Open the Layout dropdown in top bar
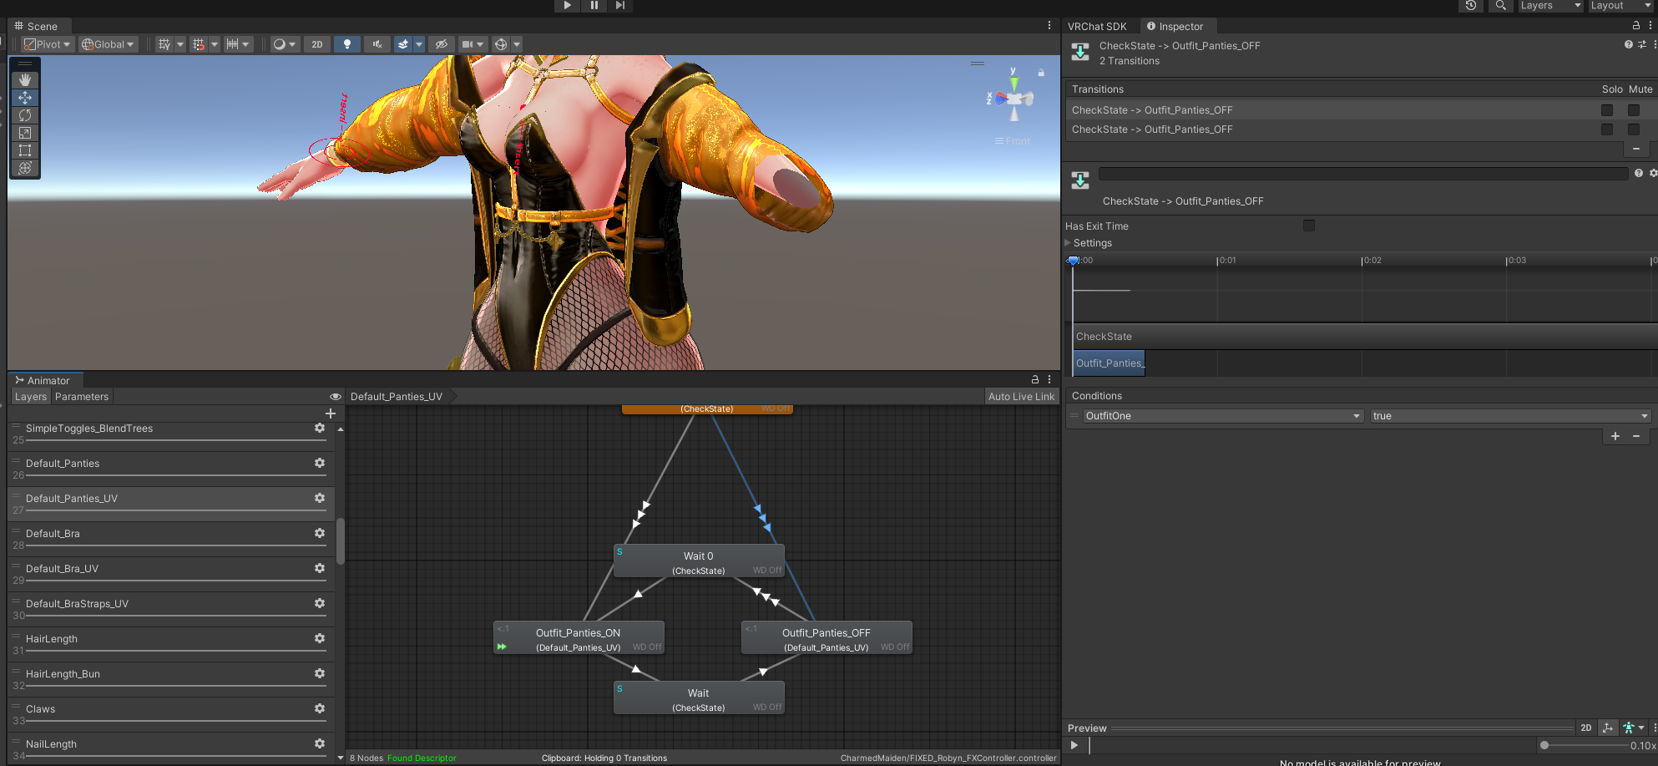 click(x=1620, y=6)
